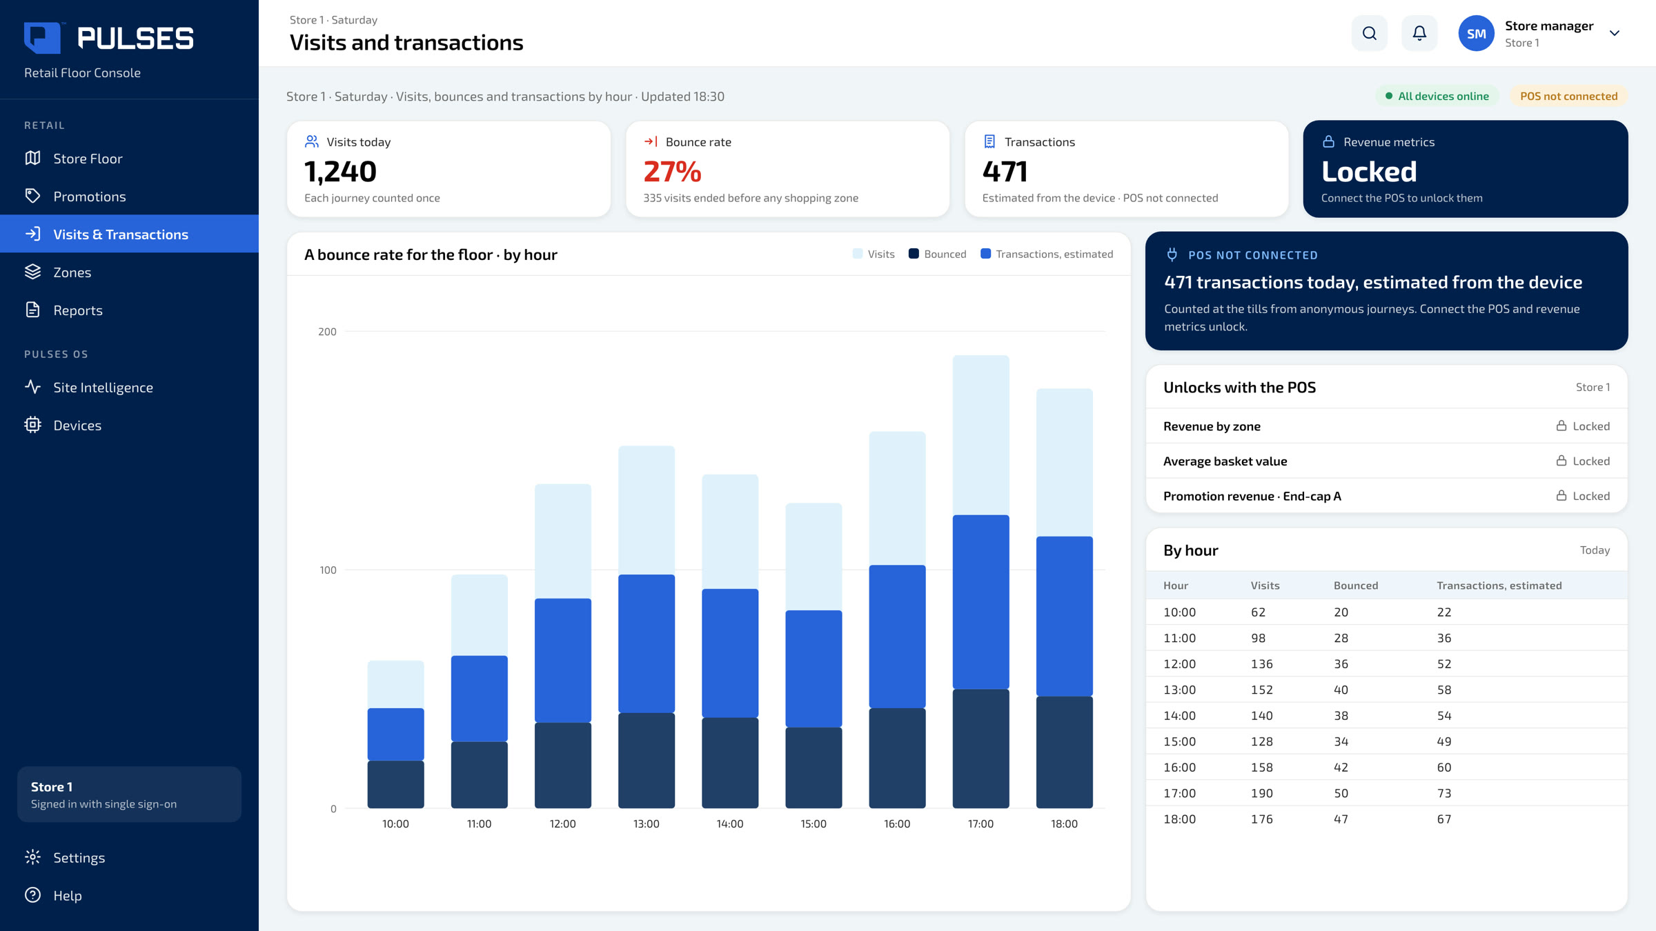Click the Visits today people icon
1656x931 pixels.
pyautogui.click(x=312, y=141)
